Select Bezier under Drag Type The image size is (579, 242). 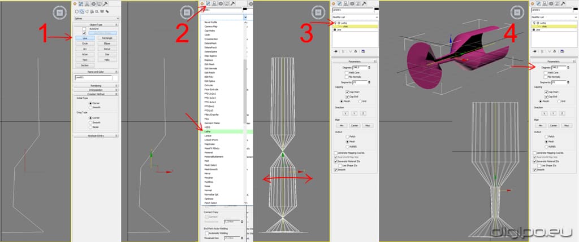coord(90,127)
